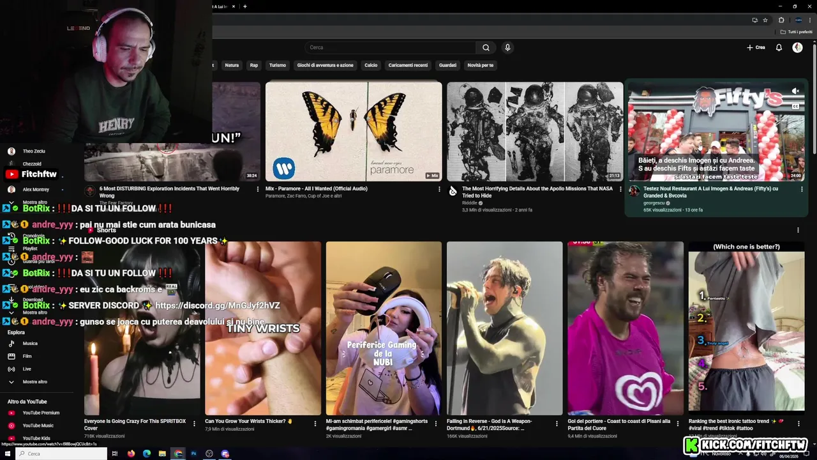The width and height of the screenshot is (817, 460).
Task: Open YouTube notifications bell
Action: [x=779, y=47]
